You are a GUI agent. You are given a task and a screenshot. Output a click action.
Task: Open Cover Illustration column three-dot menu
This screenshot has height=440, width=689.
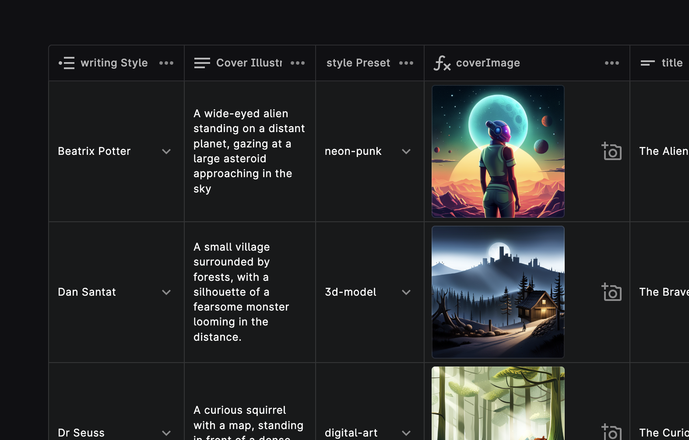pos(298,63)
